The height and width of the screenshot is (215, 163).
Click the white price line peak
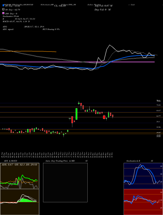pyautogui.click(x=110, y=45)
